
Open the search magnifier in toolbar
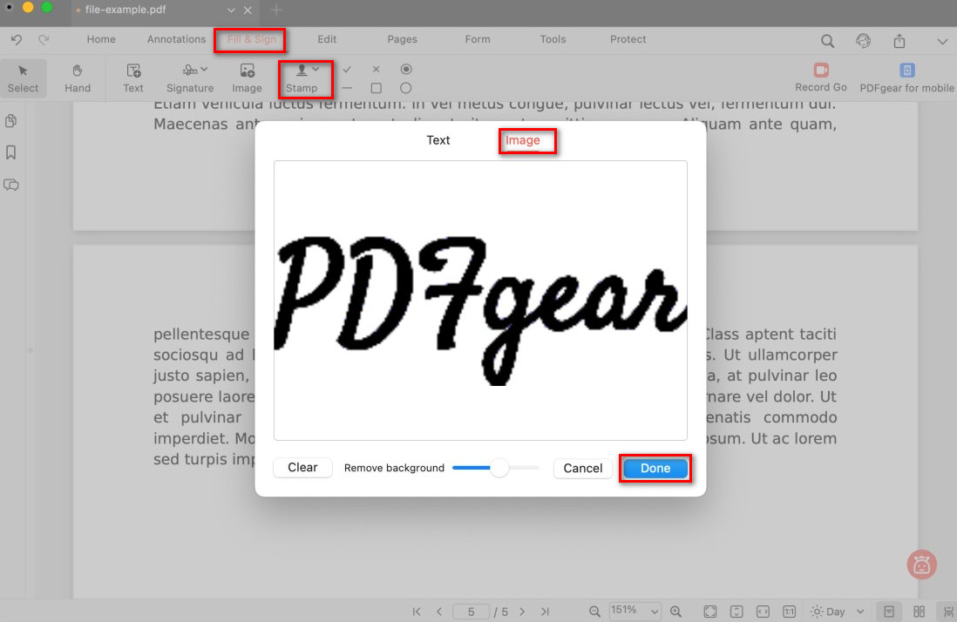point(827,41)
